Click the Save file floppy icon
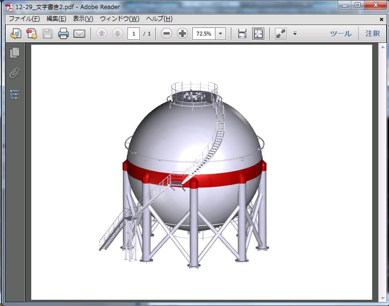The height and width of the screenshot is (306, 389). coord(48,34)
